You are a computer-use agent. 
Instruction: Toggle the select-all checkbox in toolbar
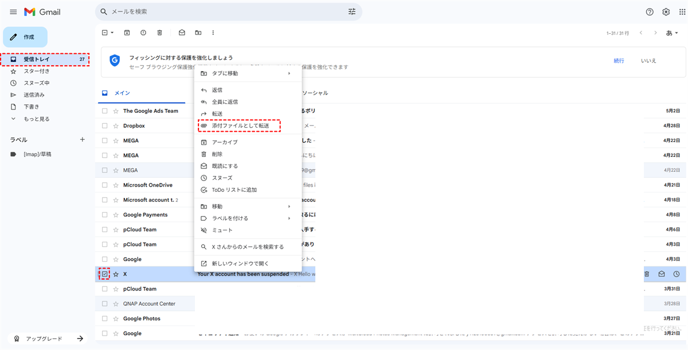point(104,33)
